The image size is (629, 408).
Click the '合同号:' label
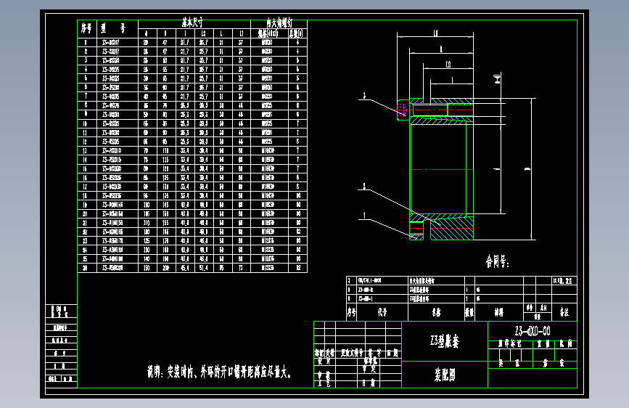pyautogui.click(x=498, y=262)
